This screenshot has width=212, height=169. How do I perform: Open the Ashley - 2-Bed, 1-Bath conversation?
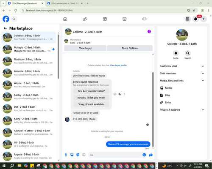[x=28, y=97]
